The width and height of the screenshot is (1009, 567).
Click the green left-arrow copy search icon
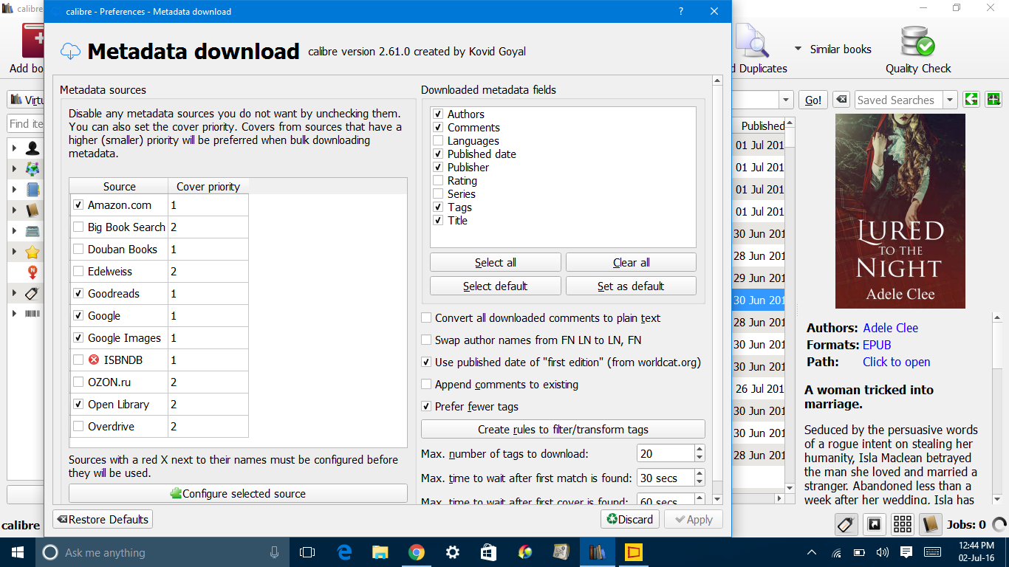(971, 100)
